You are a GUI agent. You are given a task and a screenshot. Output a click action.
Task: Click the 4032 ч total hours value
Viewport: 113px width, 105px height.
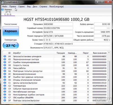(102, 40)
